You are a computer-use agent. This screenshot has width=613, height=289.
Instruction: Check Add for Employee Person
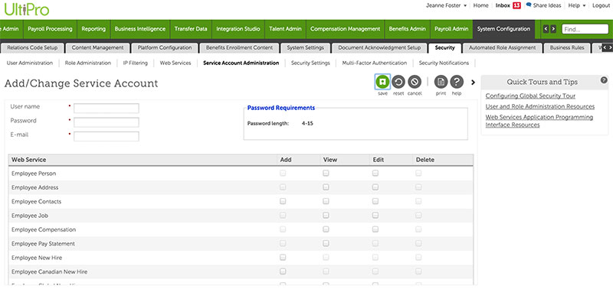(x=283, y=174)
